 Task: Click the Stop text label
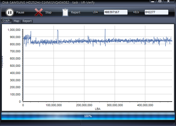pos(48,12)
